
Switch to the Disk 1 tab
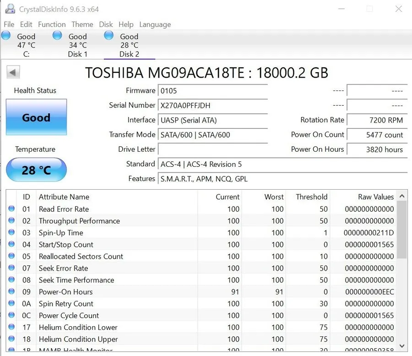click(77, 45)
